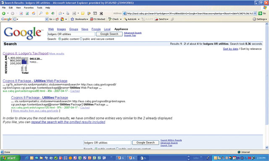Click the vertical page scrollbar
Viewport: 269px width, 161px height.
click(267, 86)
